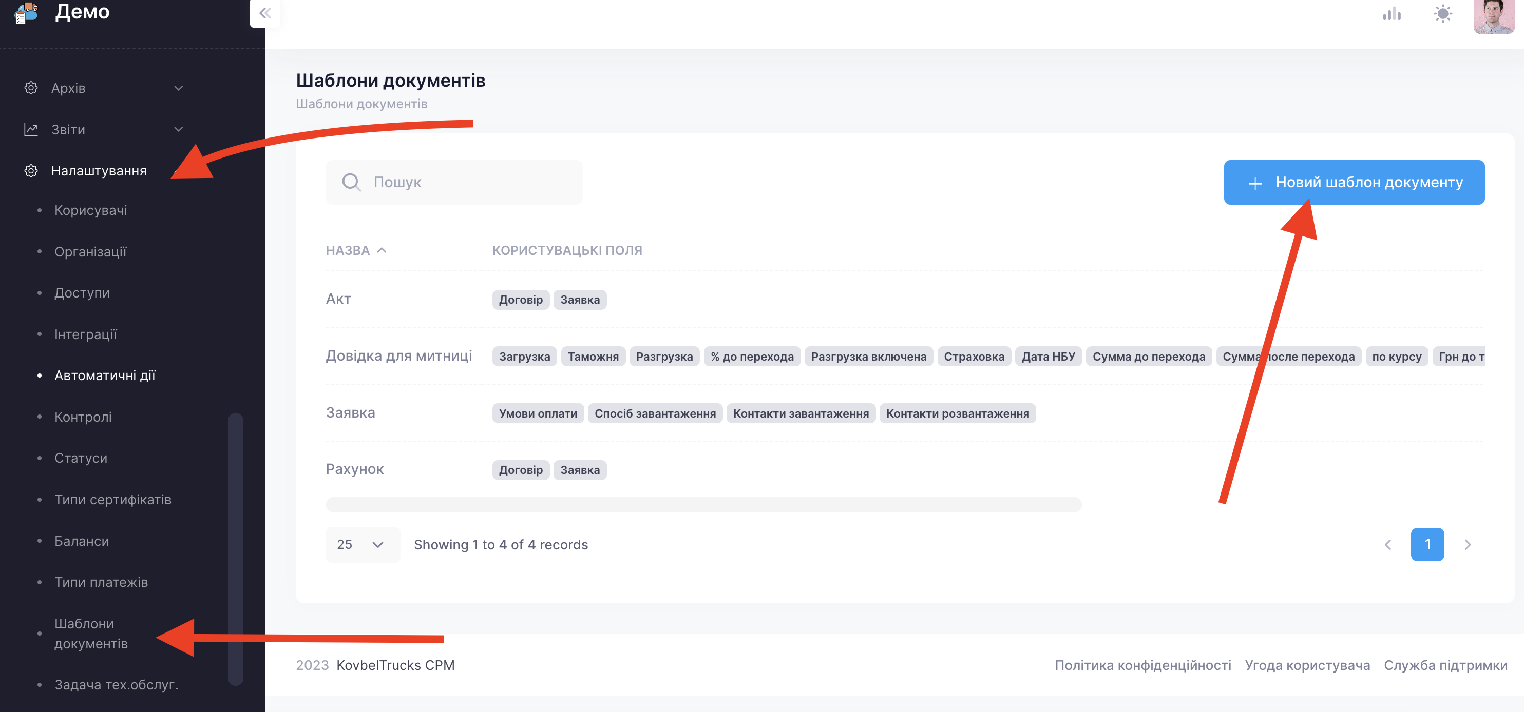
Task: Select Автоматичні дії in sidebar
Action: 105,376
